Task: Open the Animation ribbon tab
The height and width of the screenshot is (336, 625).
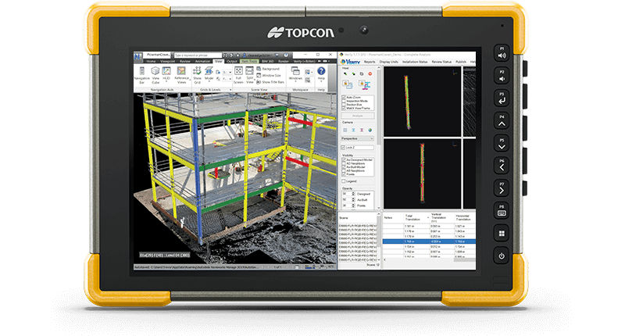Action: 202,62
